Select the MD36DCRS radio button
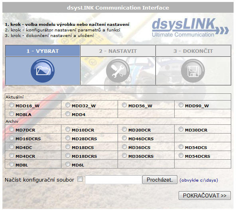This screenshot has width=236, height=211. point(124,155)
